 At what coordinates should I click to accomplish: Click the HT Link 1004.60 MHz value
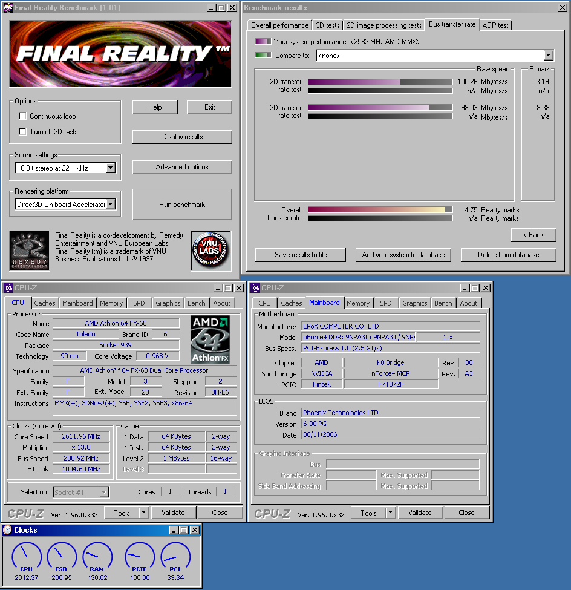[81, 469]
